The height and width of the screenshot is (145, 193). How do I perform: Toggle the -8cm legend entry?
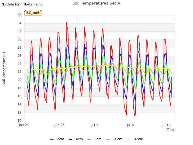[x=94, y=139]
